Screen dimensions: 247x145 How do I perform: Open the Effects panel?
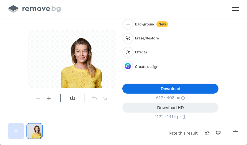coord(128,52)
